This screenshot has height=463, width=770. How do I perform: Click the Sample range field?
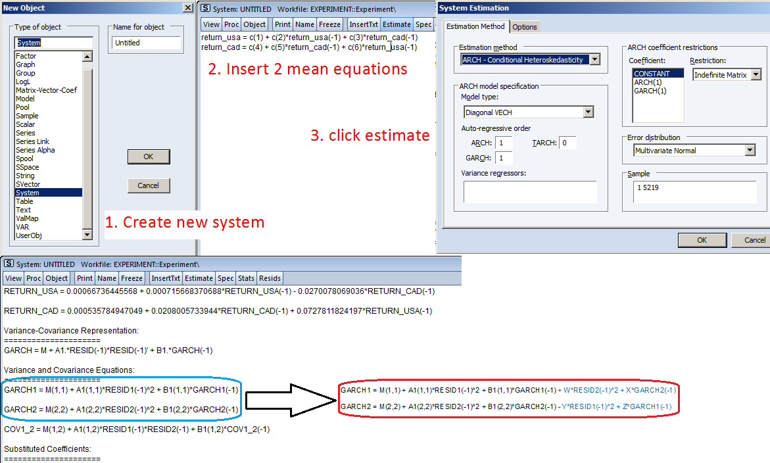pyautogui.click(x=694, y=192)
